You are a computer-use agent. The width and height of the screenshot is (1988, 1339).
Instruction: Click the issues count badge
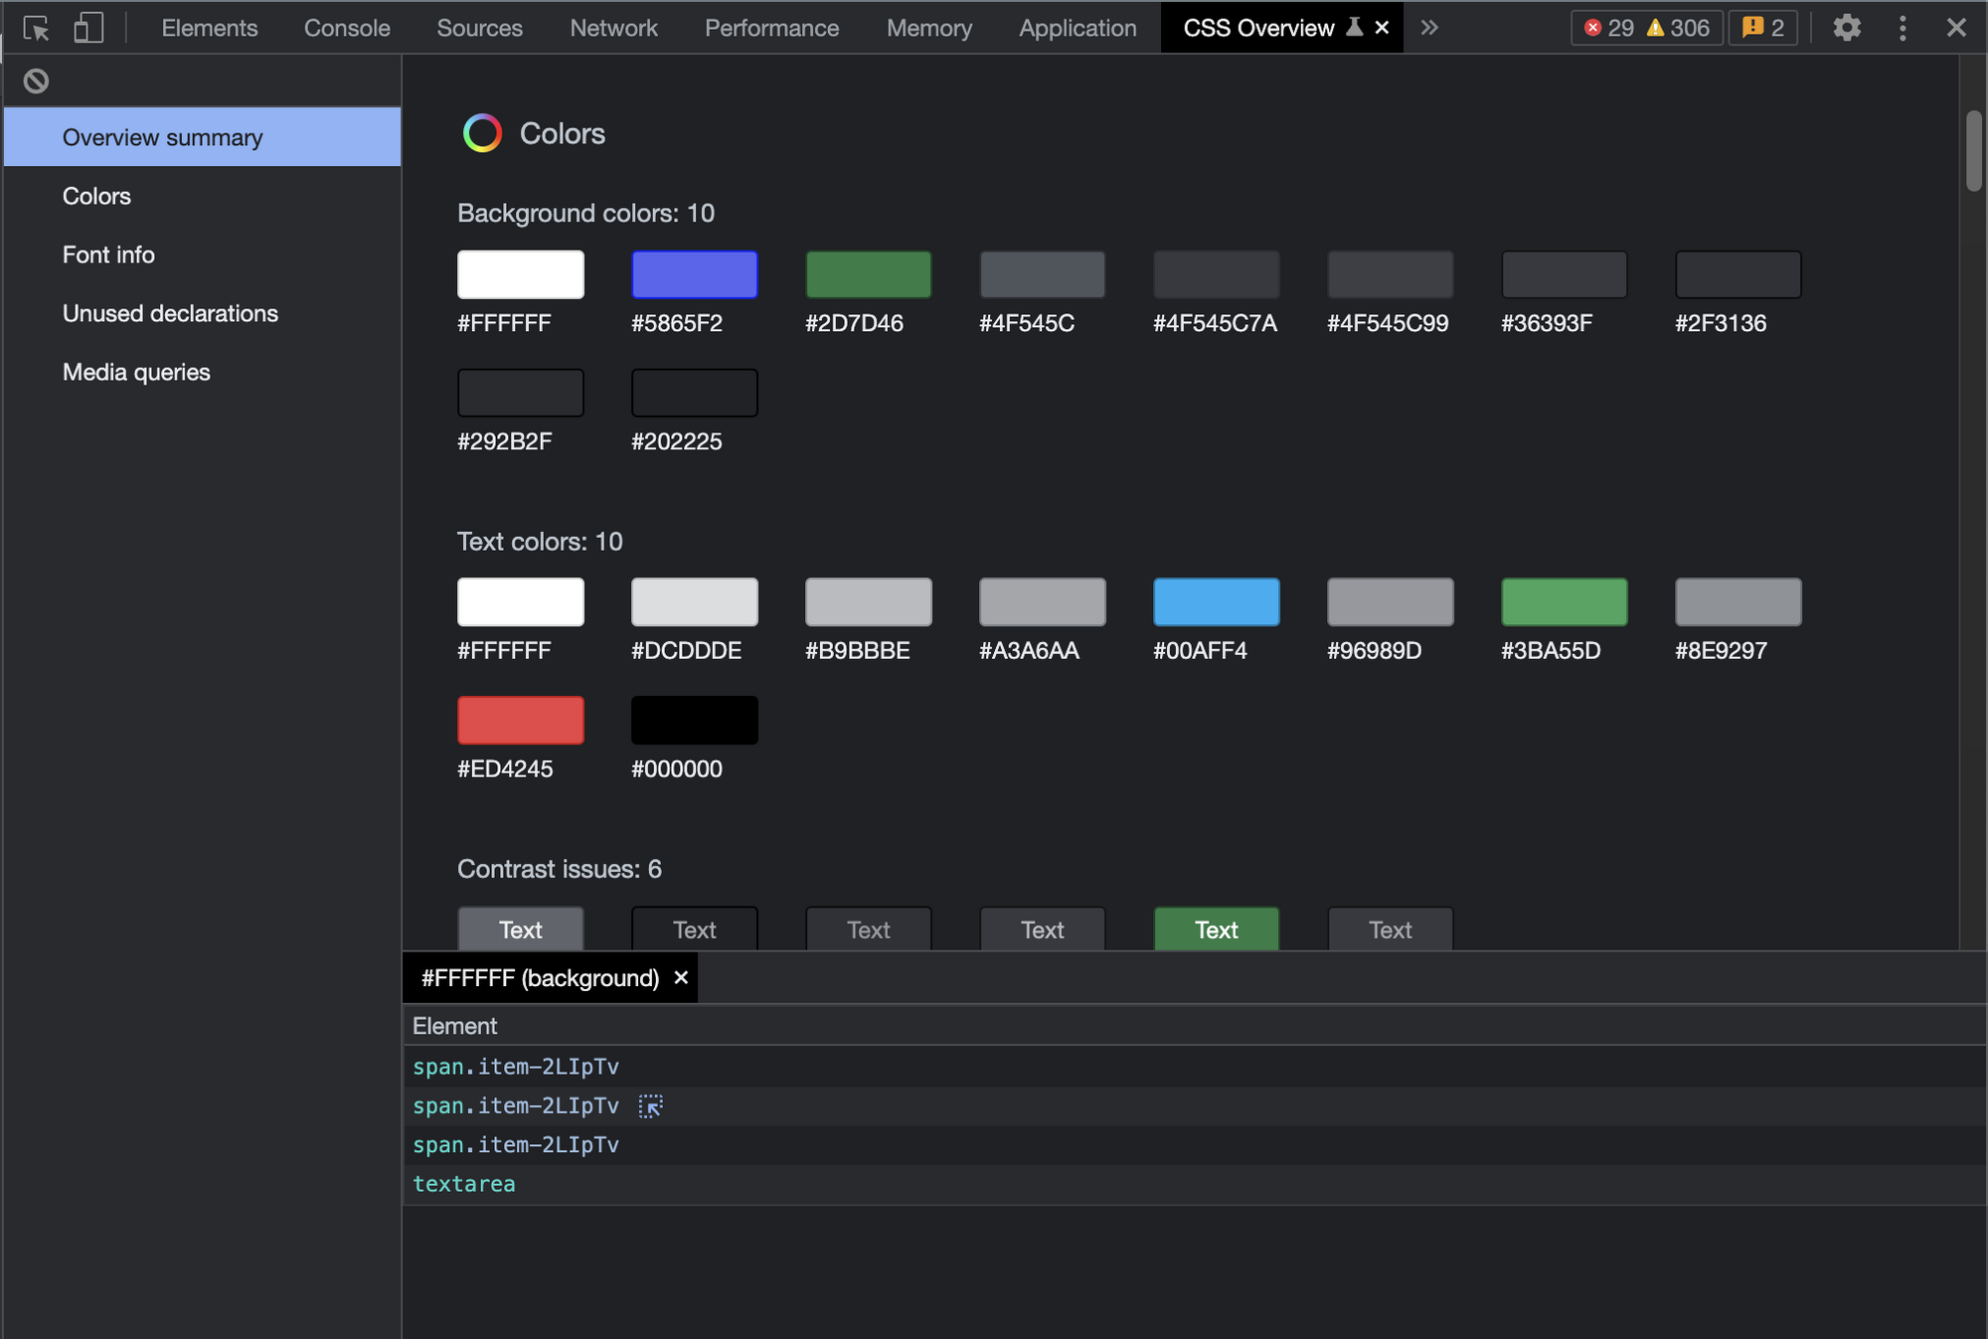[1763, 28]
